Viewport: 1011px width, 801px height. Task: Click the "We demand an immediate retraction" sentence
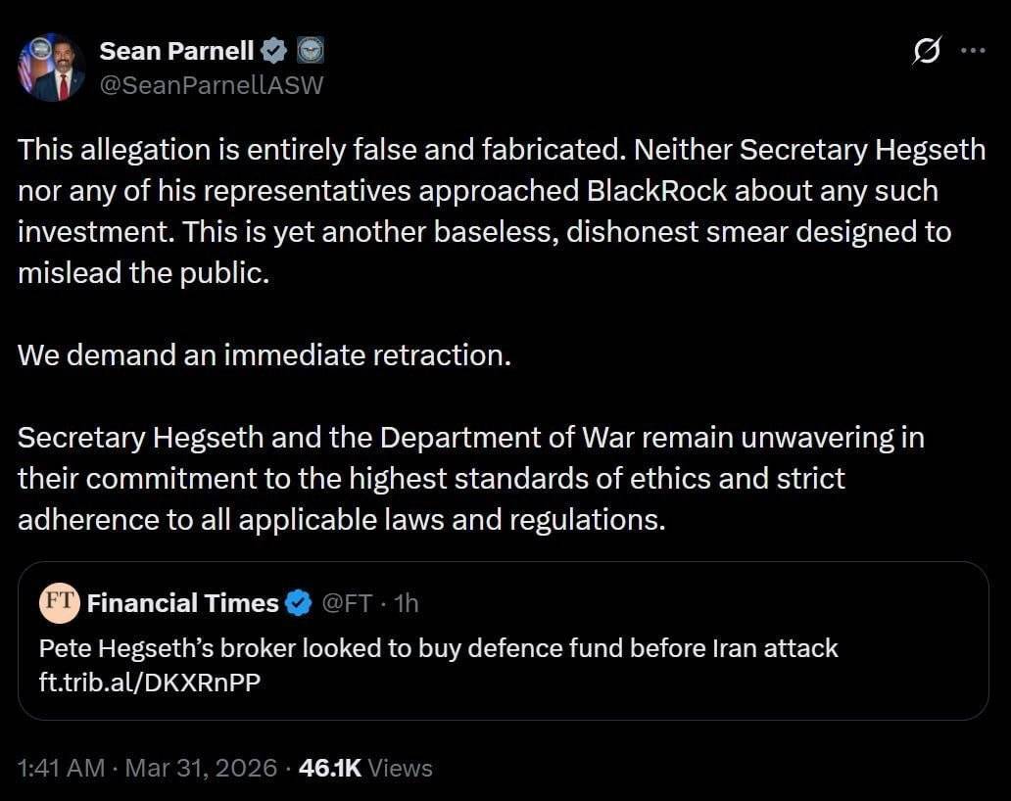265,354
